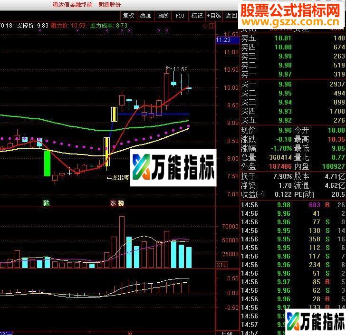346x335 pixels.
Task: Add stock via +自选 button
Action: pyautogui.click(x=214, y=15)
